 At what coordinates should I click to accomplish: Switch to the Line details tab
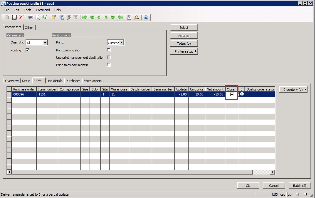pos(54,81)
